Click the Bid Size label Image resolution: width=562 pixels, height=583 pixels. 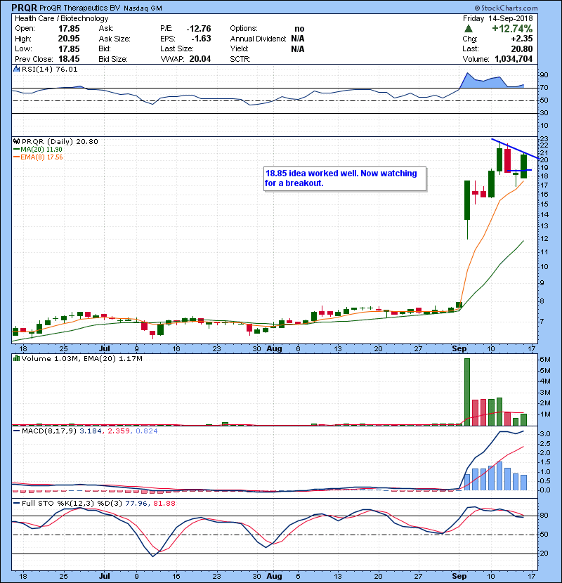point(113,59)
